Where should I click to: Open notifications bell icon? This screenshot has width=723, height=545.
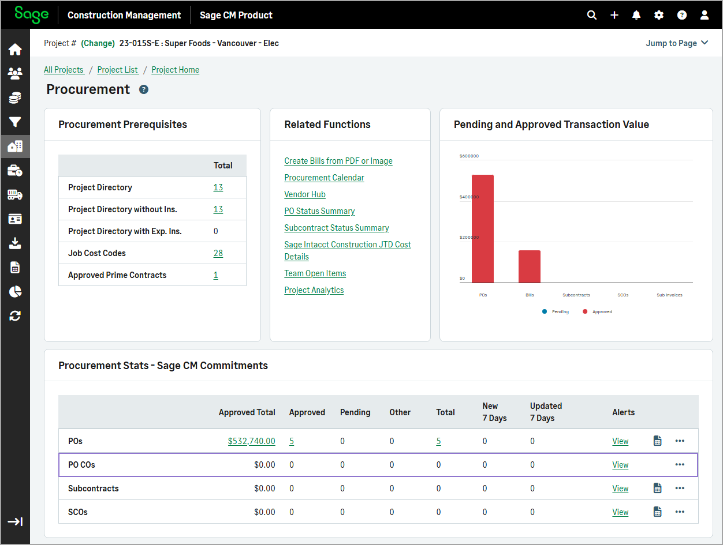coord(636,15)
